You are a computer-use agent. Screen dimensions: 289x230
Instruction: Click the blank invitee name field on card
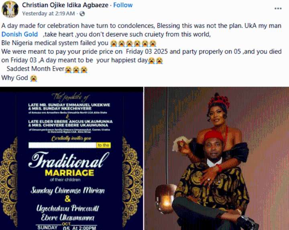click(62, 145)
